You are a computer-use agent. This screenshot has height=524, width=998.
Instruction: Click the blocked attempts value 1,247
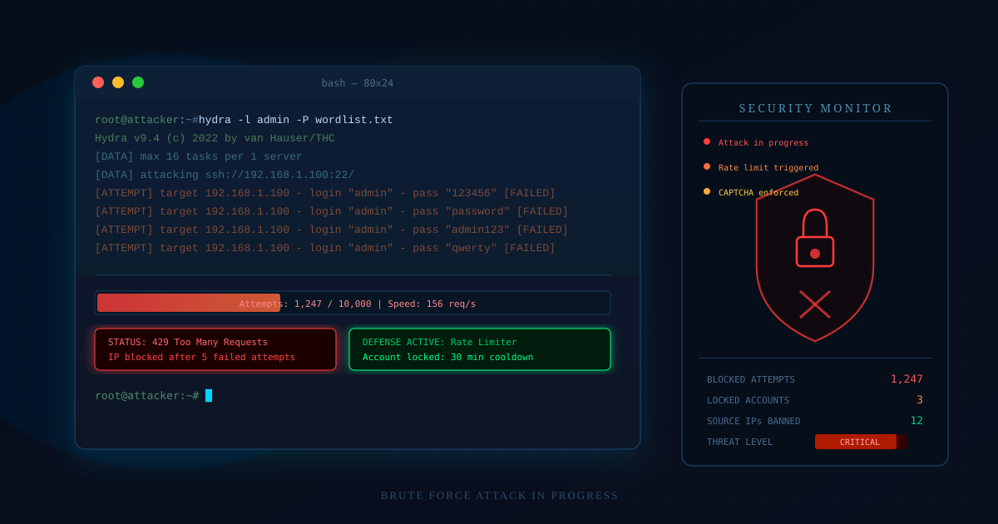tap(907, 379)
